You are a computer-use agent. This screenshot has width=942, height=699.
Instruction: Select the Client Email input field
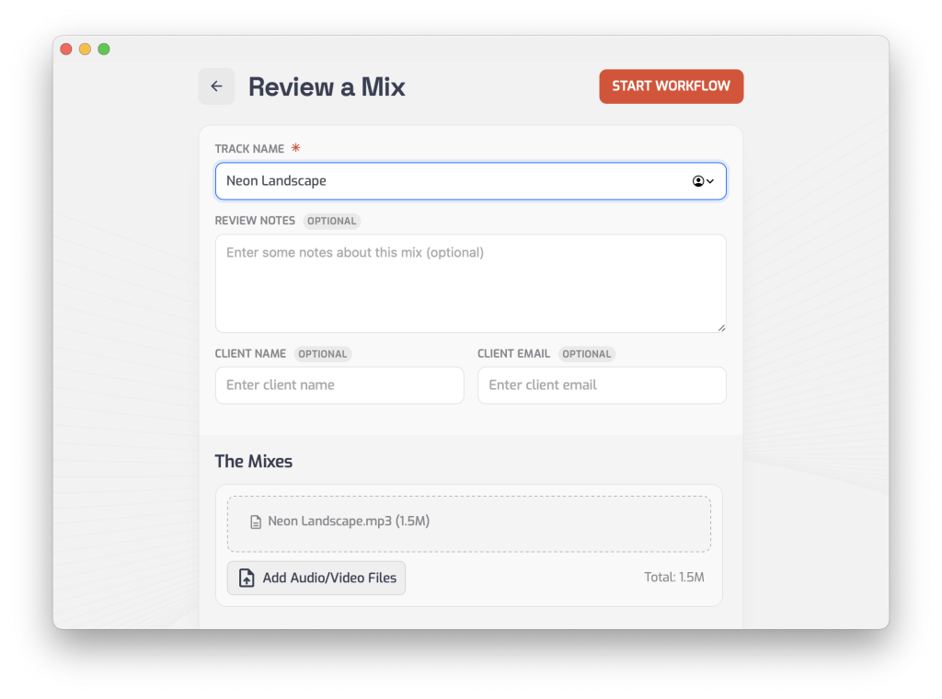pyautogui.click(x=602, y=385)
